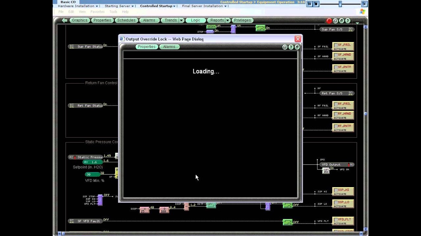
Task: Toggle the SF_RNTM alarm activate checkbox
Action: [x=336, y=67]
